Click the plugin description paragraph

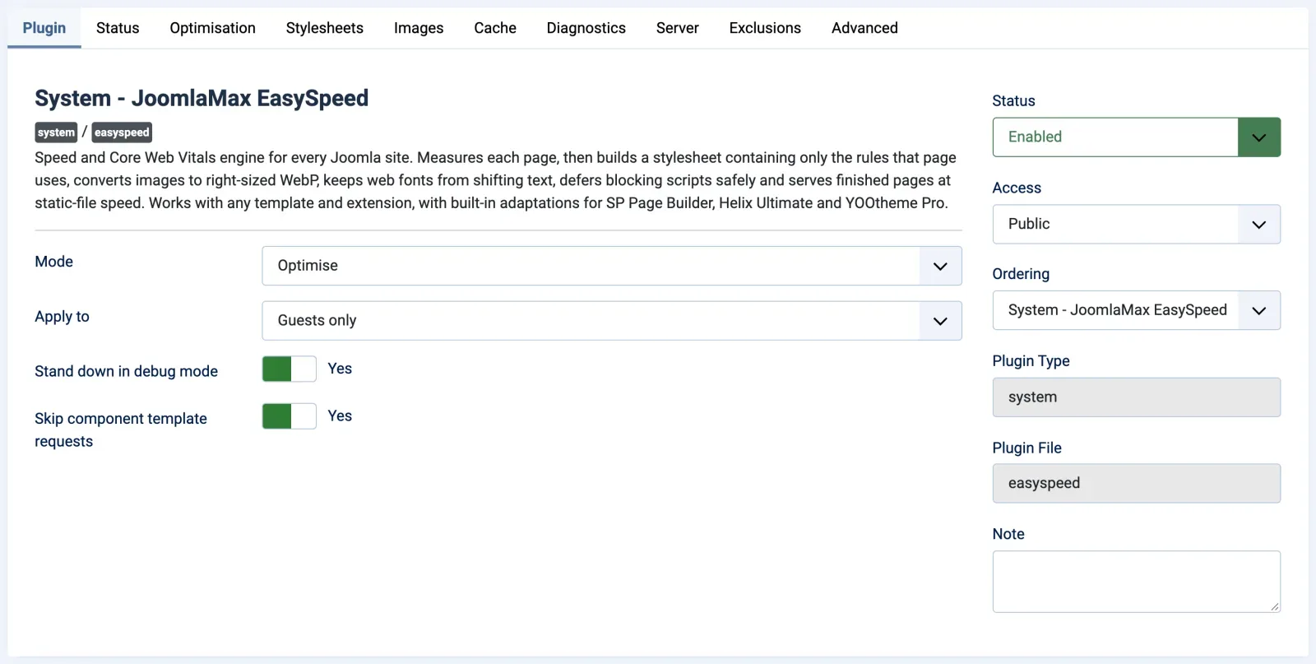pos(495,180)
